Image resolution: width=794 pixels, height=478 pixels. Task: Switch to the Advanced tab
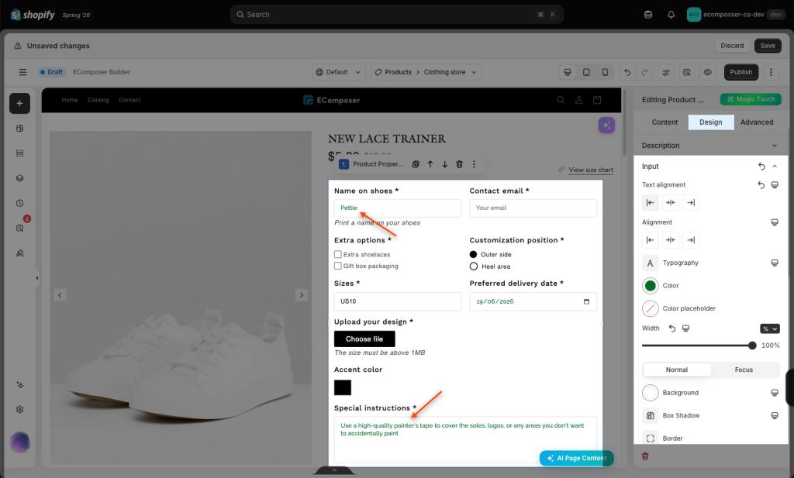pyautogui.click(x=757, y=122)
